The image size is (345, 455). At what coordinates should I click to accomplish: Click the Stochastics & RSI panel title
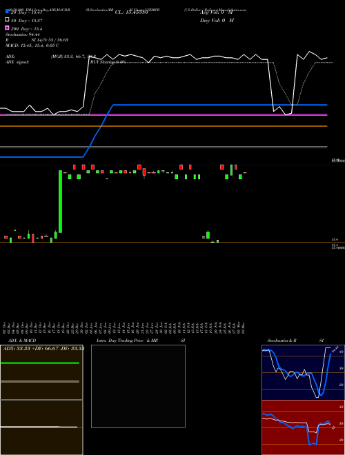(295, 341)
